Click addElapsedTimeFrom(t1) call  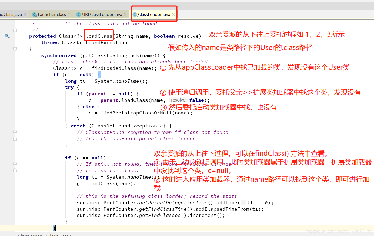pyautogui.click(x=228, y=209)
